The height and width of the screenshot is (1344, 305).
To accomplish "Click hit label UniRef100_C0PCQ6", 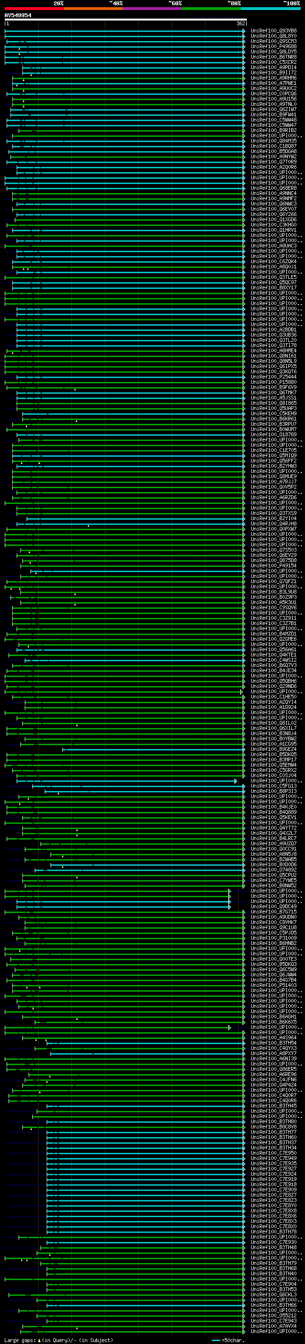I will (x=273, y=93).
